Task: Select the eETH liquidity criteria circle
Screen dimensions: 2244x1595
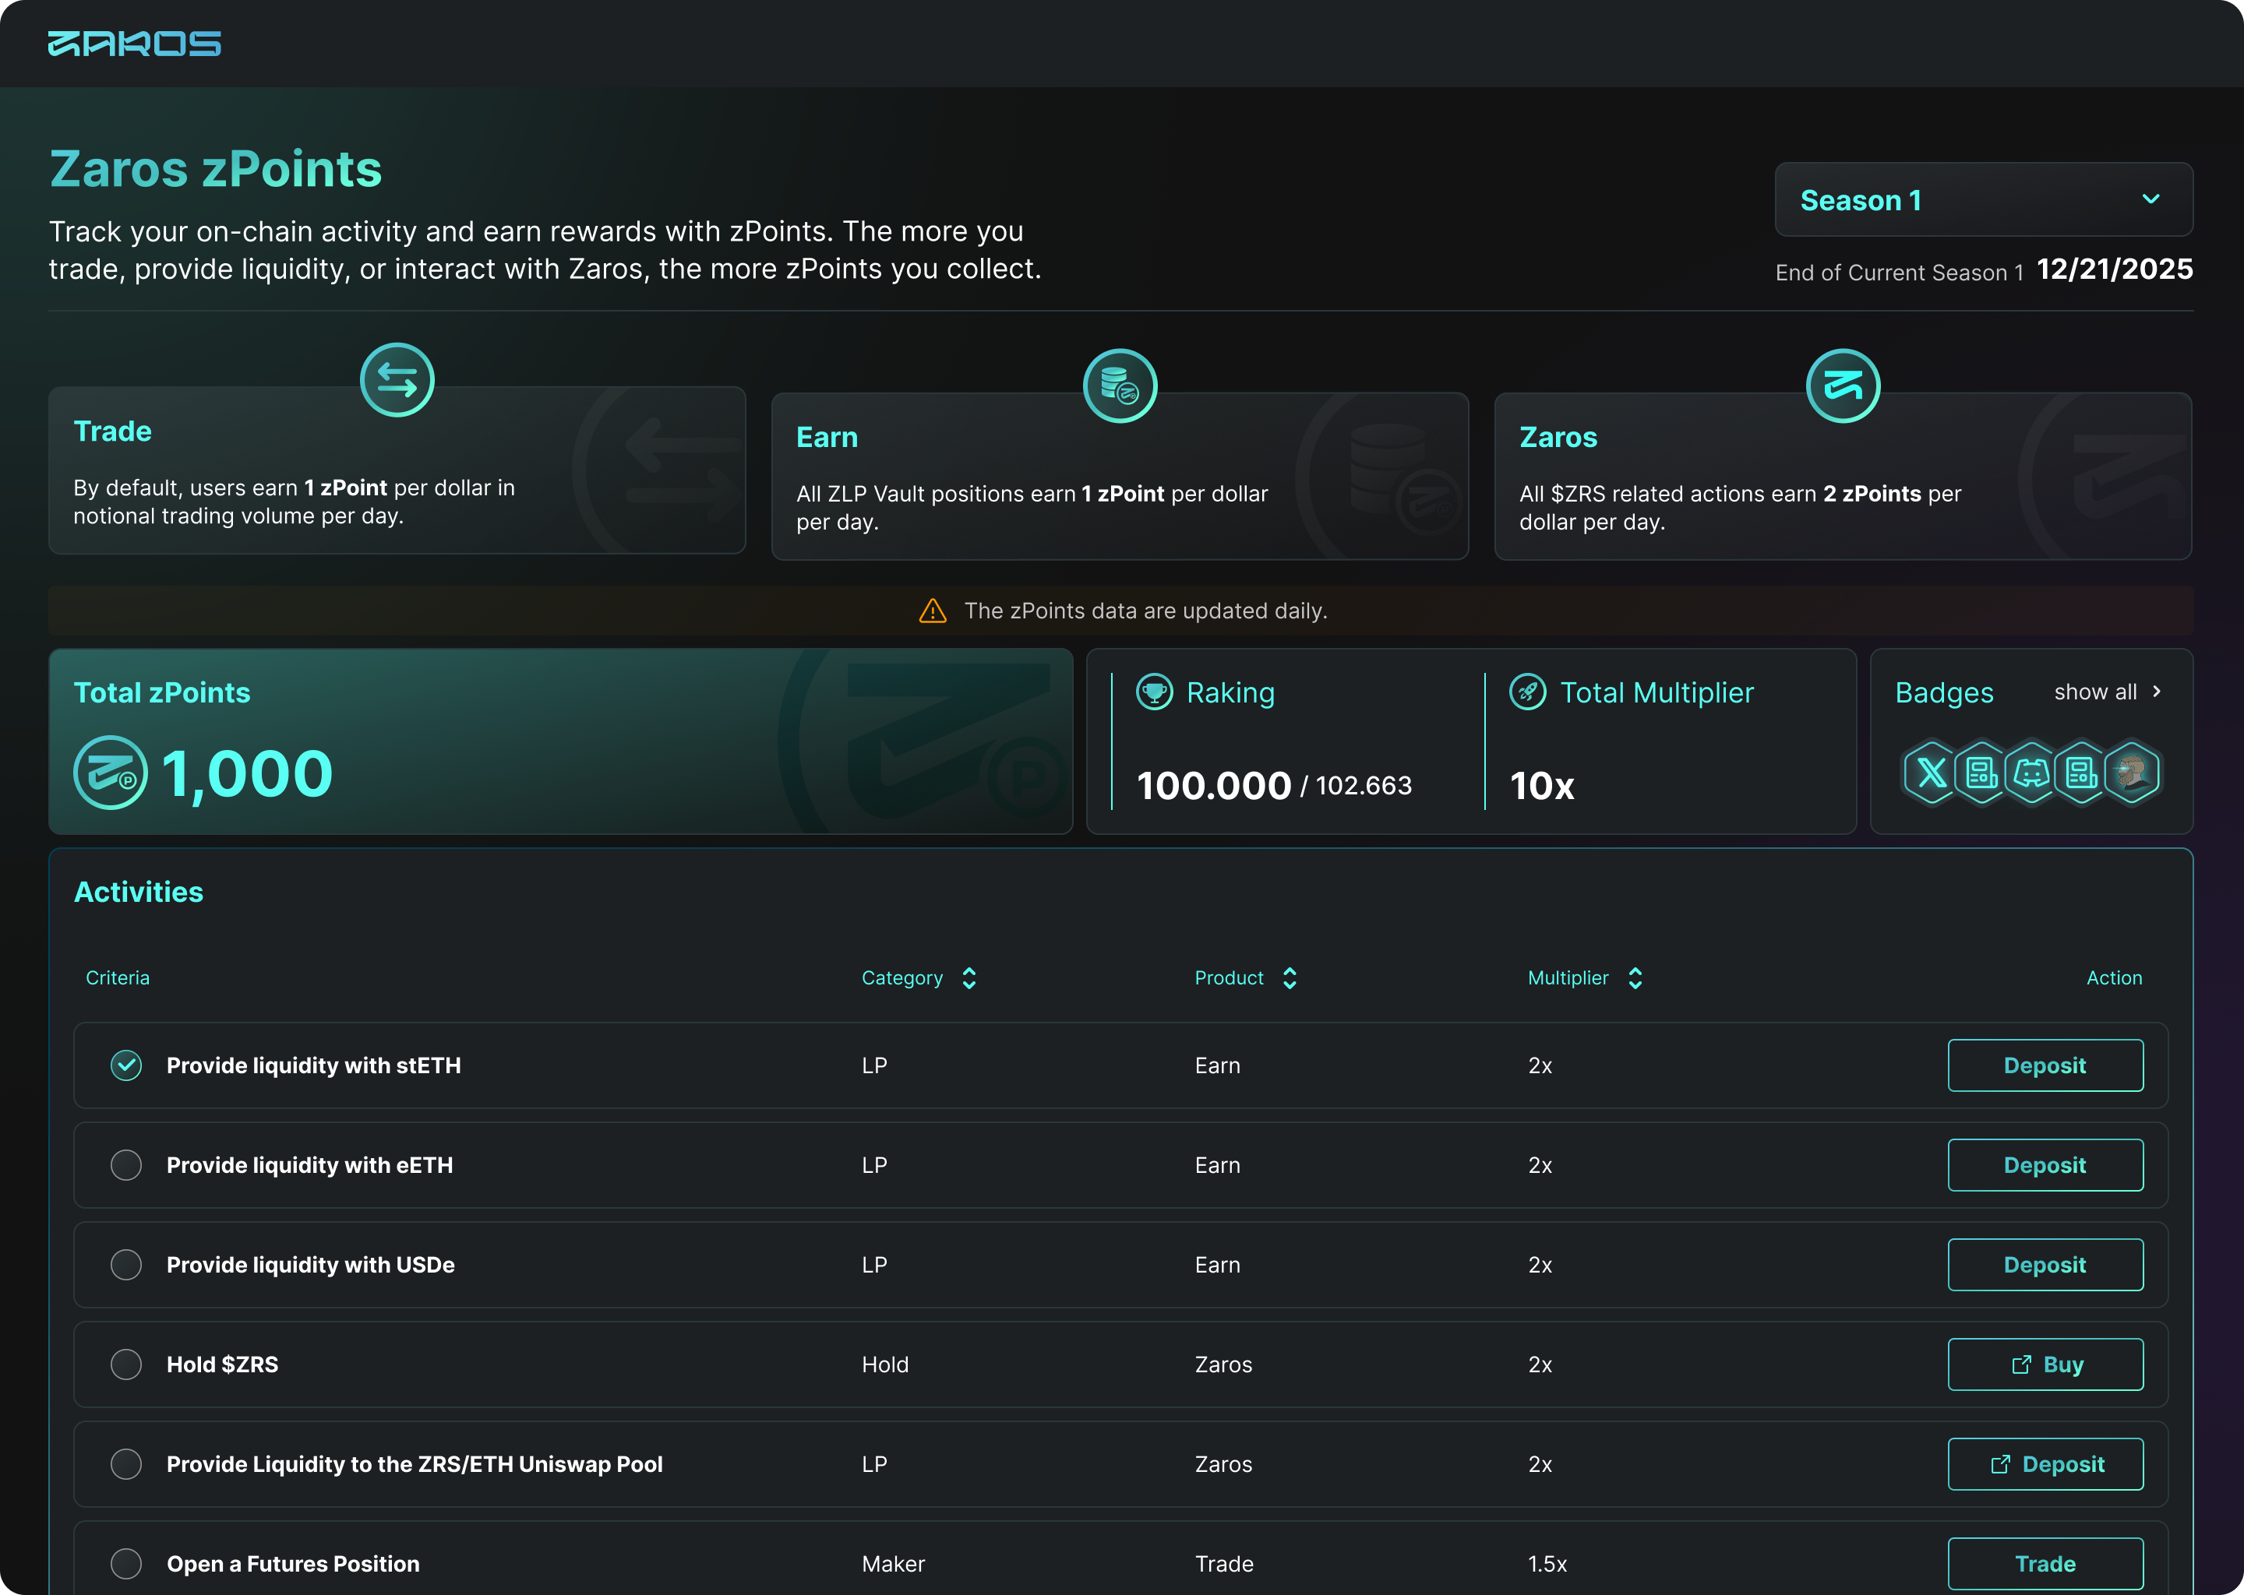Action: tap(125, 1165)
